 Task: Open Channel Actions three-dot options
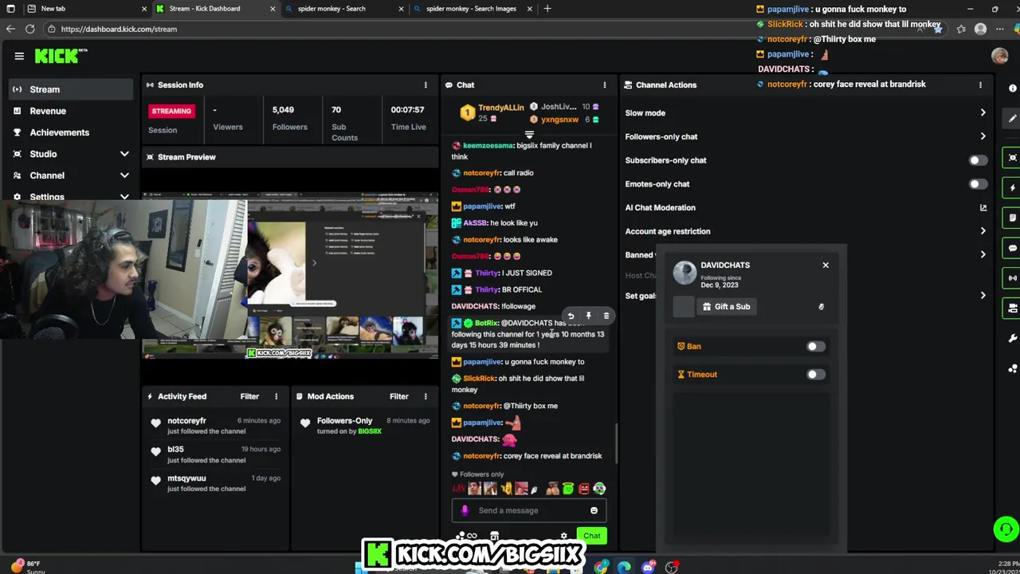click(980, 85)
